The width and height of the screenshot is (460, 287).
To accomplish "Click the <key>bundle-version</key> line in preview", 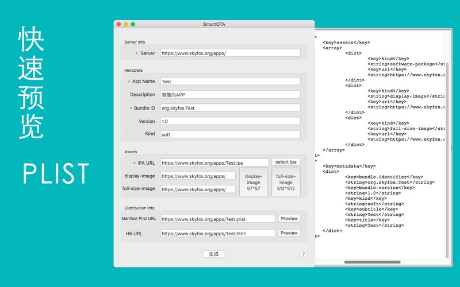I will click(x=380, y=188).
